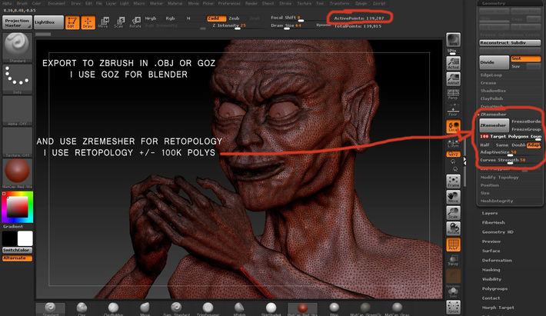
Task: Toggle the Adapt option in ZRemesher
Action: click(534, 144)
